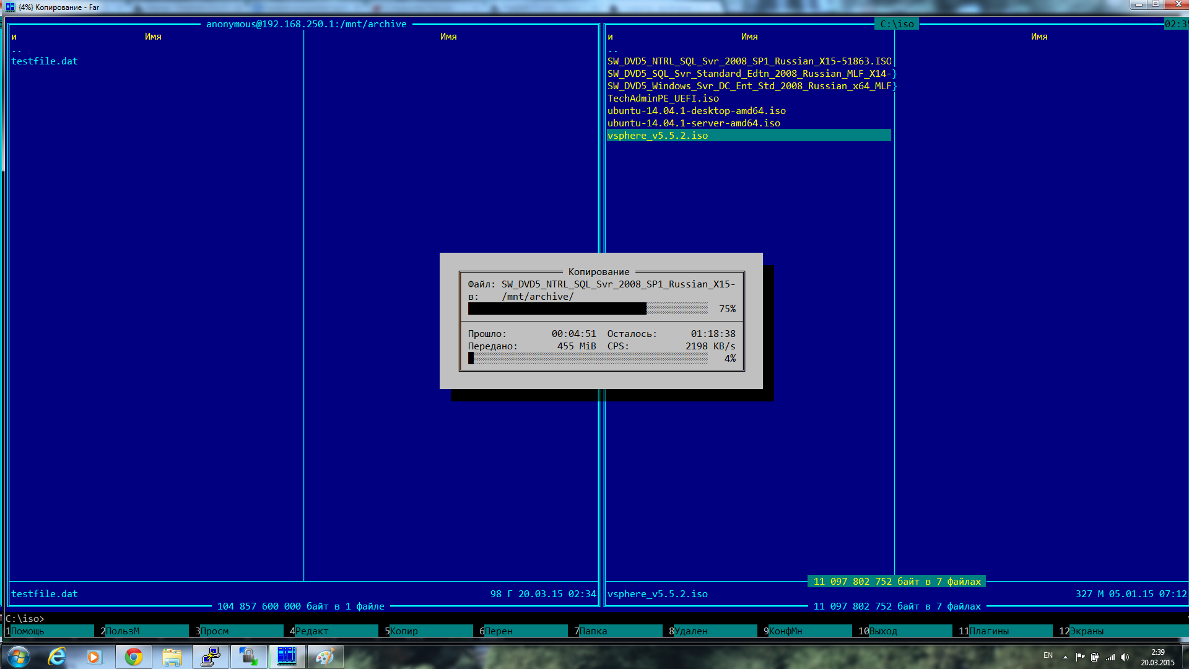Click the highlighted vsphere_v5.5.2.iso row
Image resolution: width=1189 pixels, height=669 pixels.
(x=749, y=135)
